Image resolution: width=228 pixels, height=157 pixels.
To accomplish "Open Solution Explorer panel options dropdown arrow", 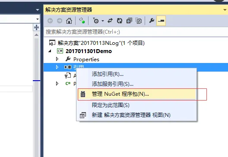I will [x=225, y=10].
